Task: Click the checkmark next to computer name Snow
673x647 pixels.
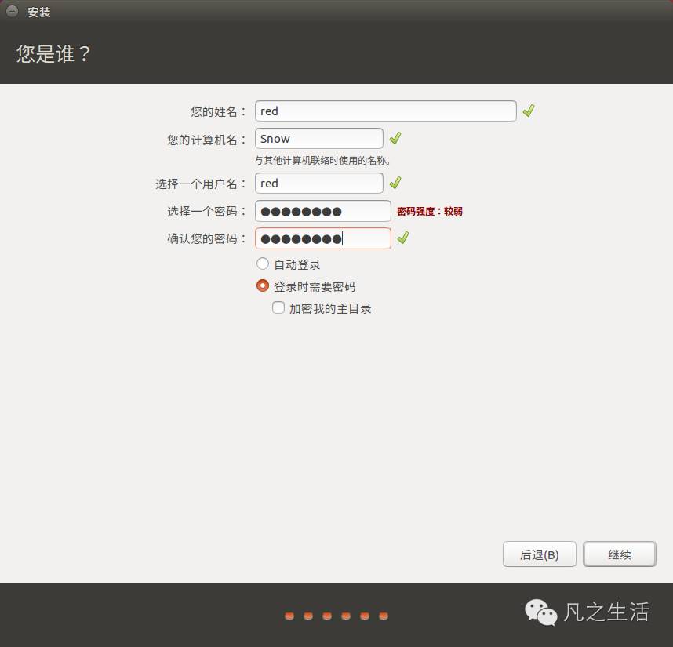Action: (395, 138)
